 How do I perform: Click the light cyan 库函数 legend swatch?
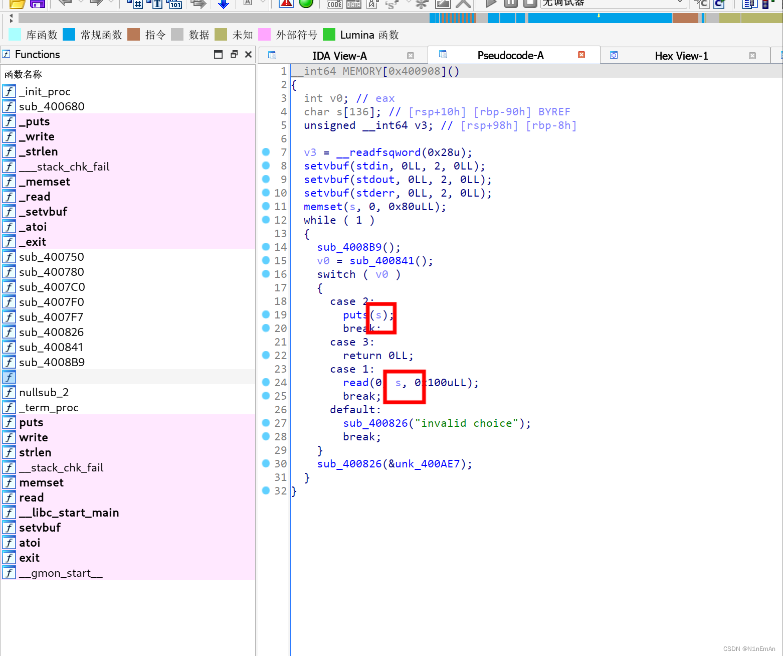(x=15, y=34)
